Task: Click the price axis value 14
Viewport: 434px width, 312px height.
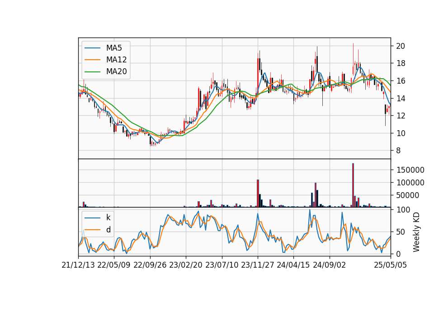Action: pos(400,98)
